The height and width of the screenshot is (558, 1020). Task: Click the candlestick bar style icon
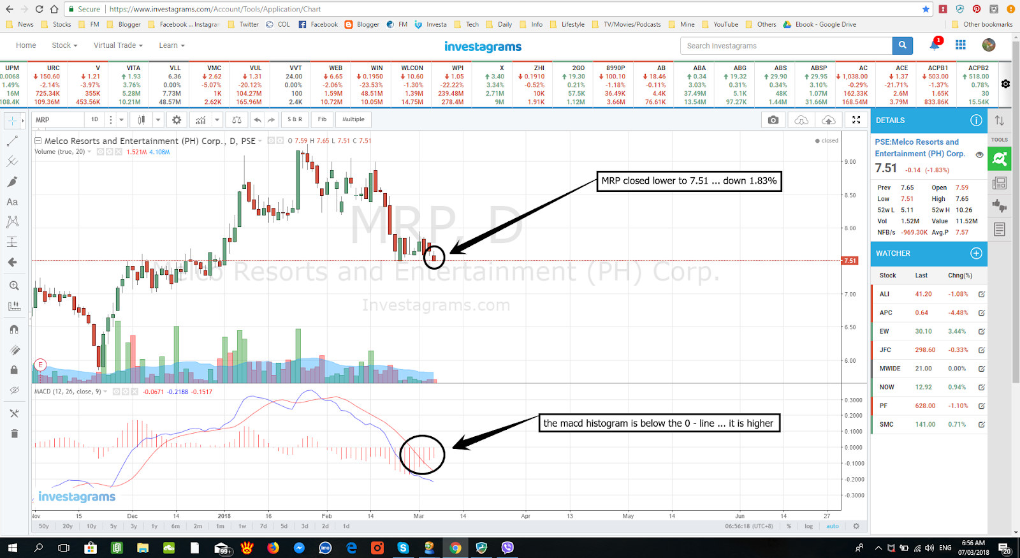(x=141, y=120)
